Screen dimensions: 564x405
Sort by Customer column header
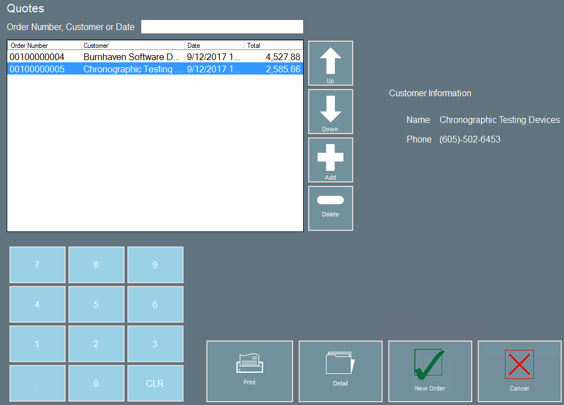pos(133,45)
